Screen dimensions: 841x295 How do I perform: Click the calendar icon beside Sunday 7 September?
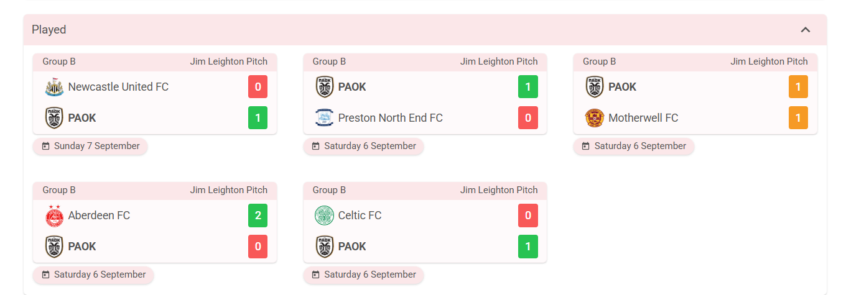pyautogui.click(x=45, y=146)
